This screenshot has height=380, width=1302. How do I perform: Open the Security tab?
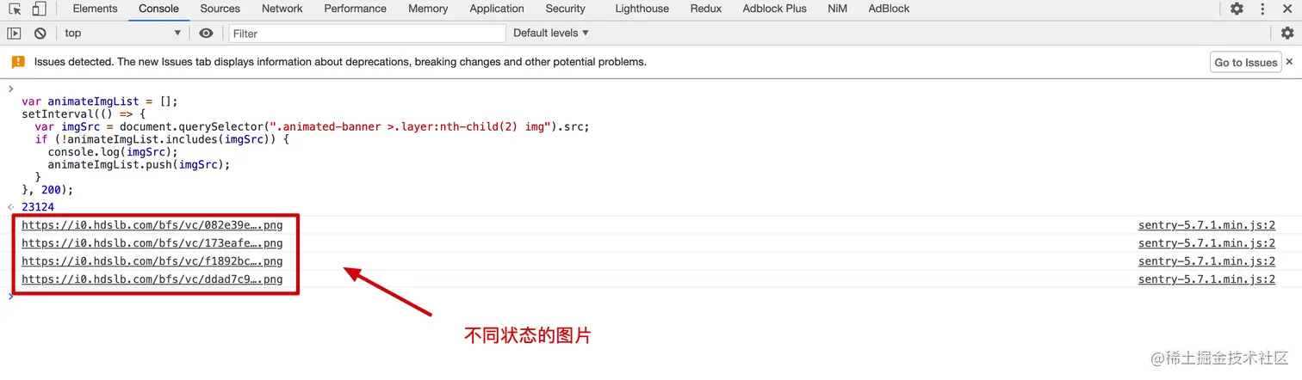tap(565, 9)
